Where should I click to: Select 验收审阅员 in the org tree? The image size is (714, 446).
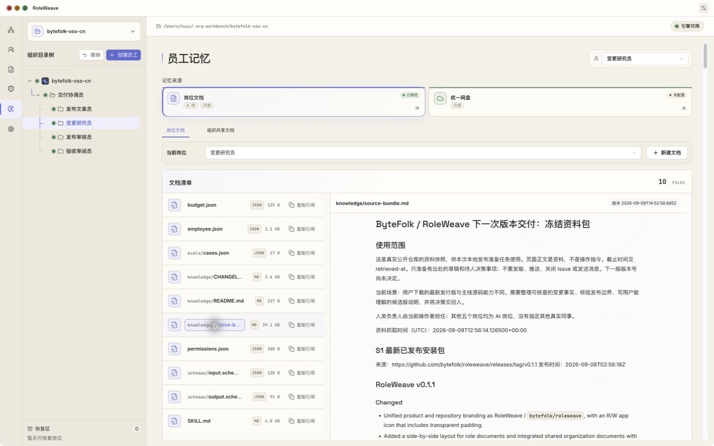pyautogui.click(x=78, y=151)
